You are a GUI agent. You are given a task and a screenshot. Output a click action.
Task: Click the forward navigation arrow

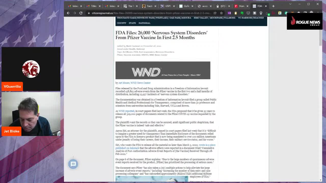[x=75, y=13]
